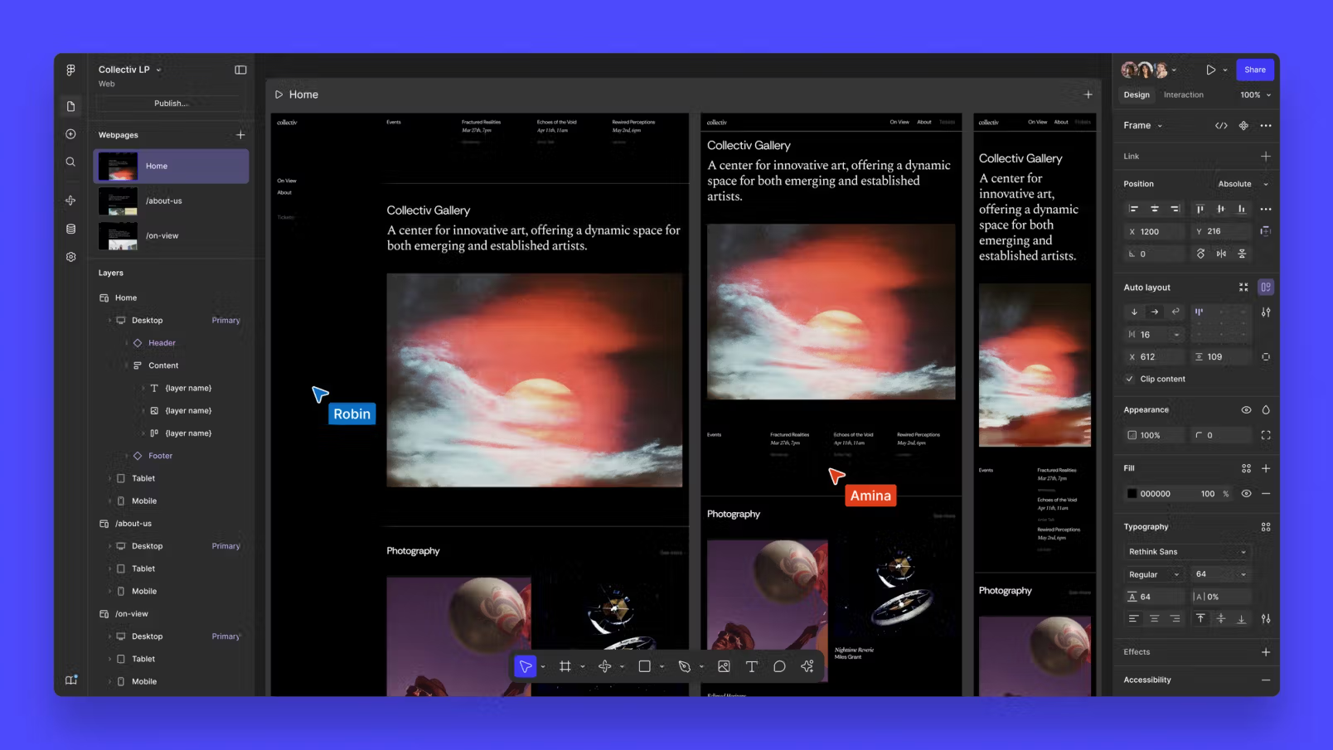Click the AI actions sparkle icon
The height and width of the screenshot is (750, 1333).
pyautogui.click(x=807, y=665)
